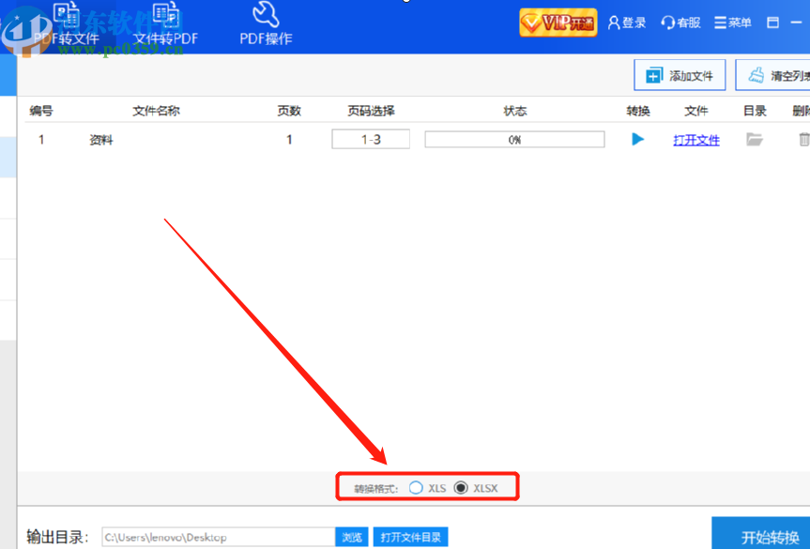Expand the VIP开通 upgrade offer

(558, 22)
